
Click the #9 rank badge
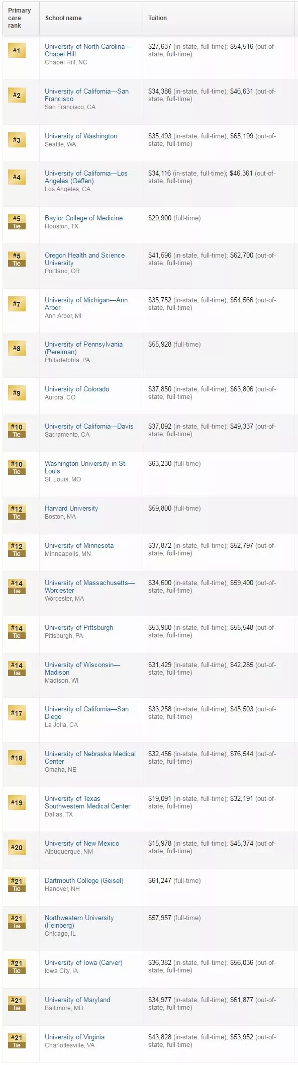tap(17, 393)
